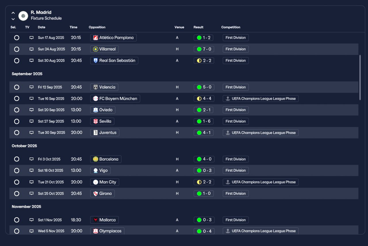Click Champions League trophy icon in Bayern row

(x=228, y=99)
